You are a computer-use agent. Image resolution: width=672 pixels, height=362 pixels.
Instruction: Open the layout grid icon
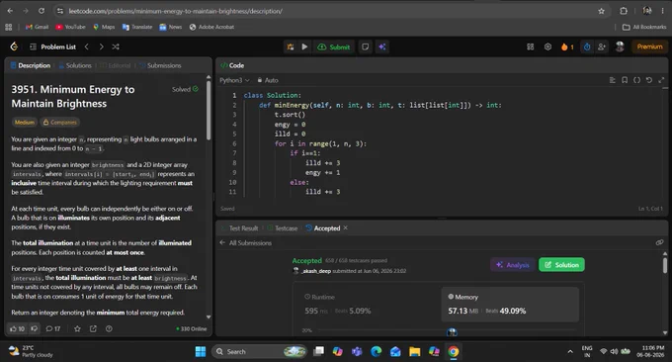coord(530,46)
